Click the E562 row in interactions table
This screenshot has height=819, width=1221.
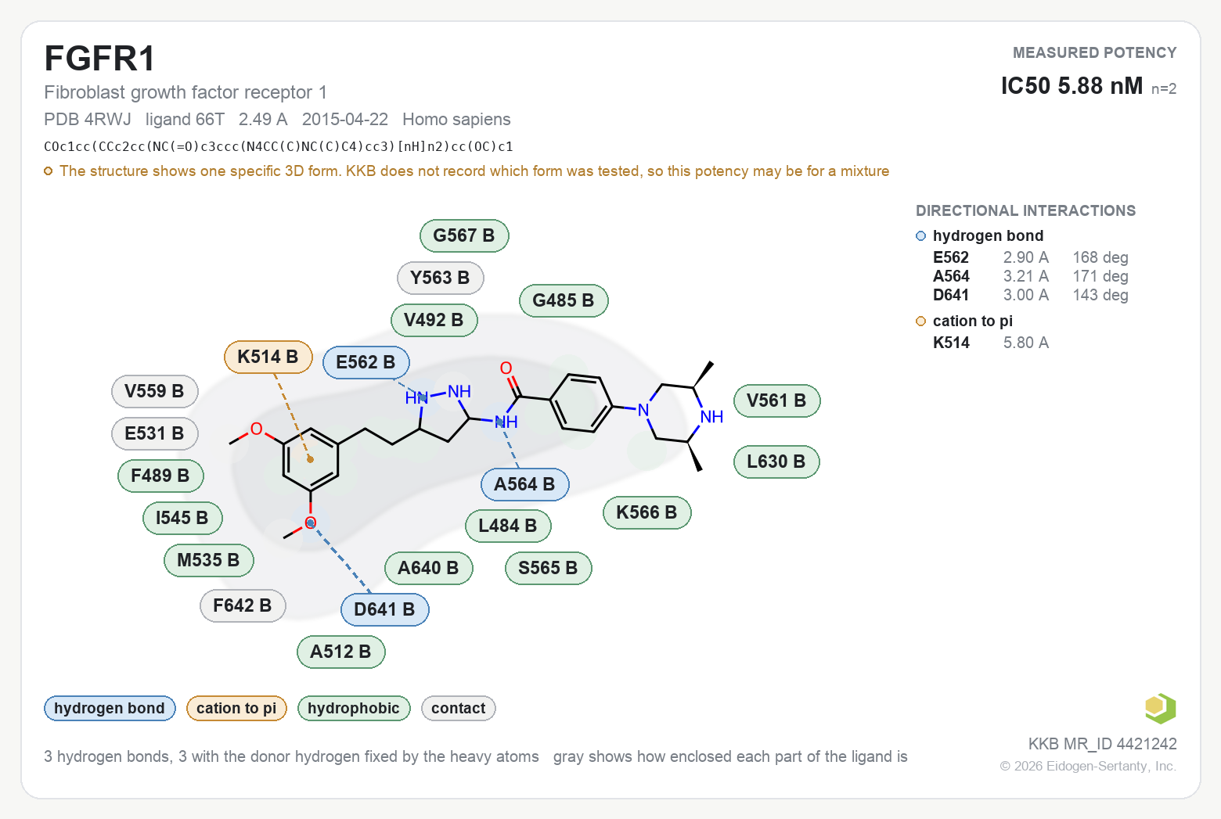[x=1030, y=257]
